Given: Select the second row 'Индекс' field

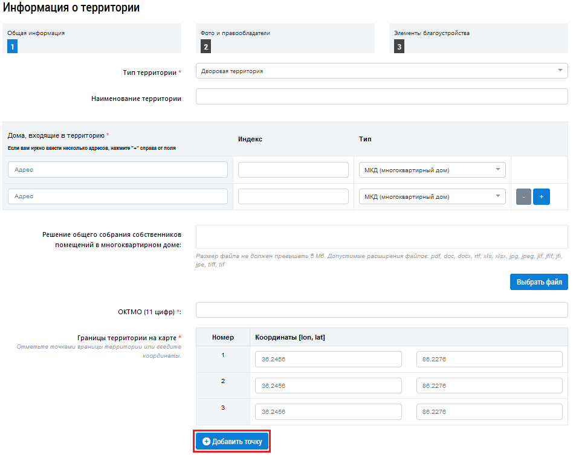Looking at the screenshot, I should tap(293, 196).
